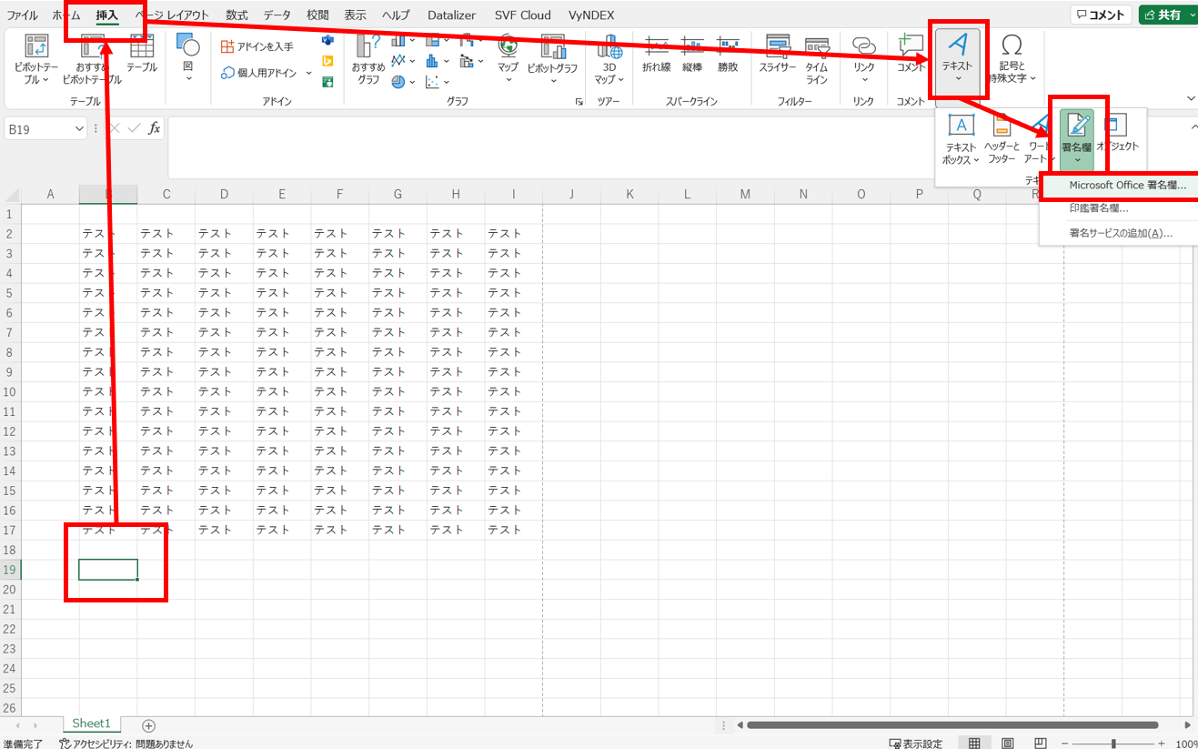Select Microsoft Office signature line menu item
The image size is (1198, 749).
pyautogui.click(x=1127, y=185)
